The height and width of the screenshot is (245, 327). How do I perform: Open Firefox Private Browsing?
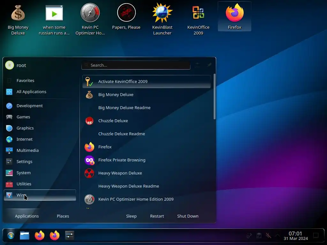[x=146, y=160]
